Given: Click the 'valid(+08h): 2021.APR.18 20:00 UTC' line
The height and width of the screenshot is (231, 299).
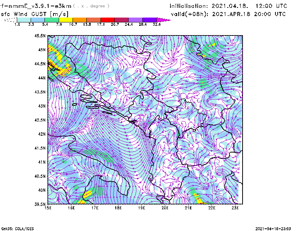Looking at the screenshot, I should coord(228,14).
